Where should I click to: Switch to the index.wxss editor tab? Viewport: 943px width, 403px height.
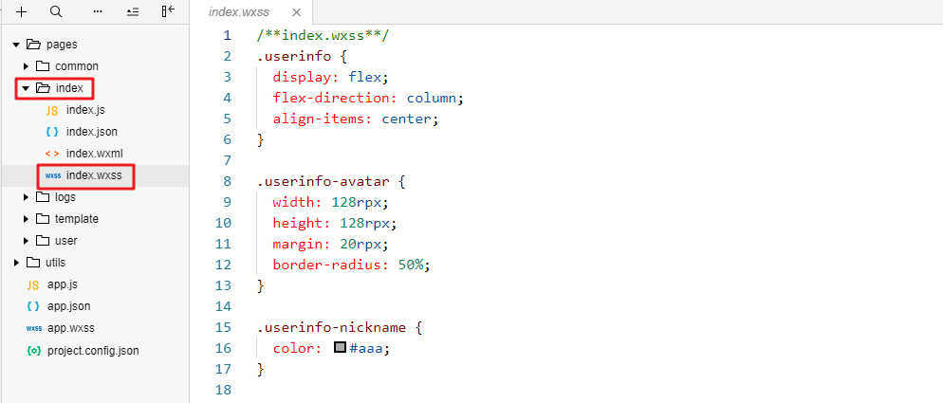[241, 12]
